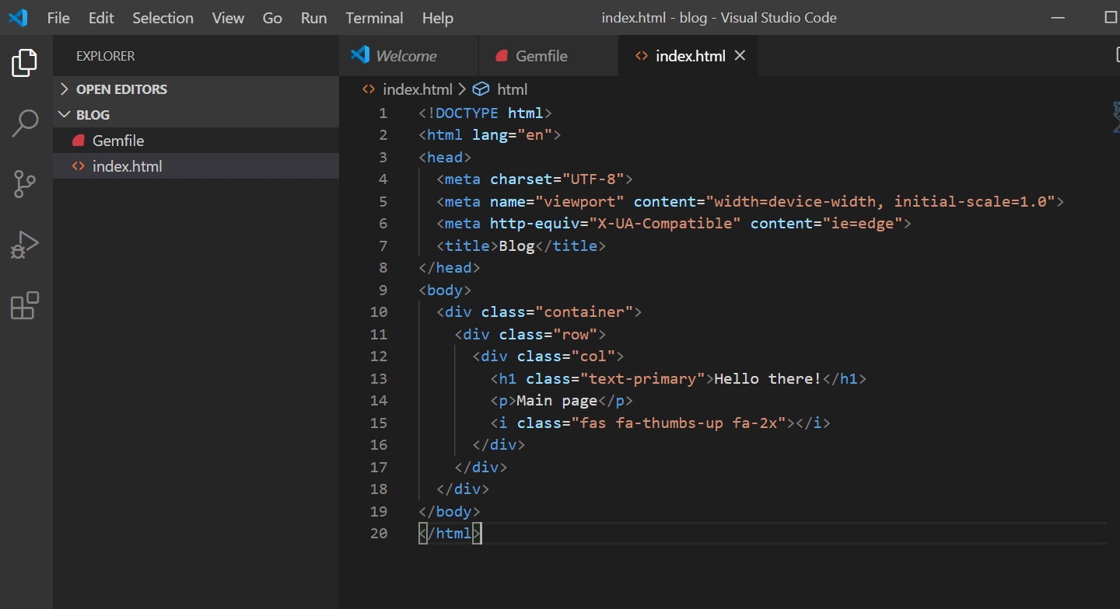Screen dimensions: 1120x609
Task: Click the index.html breadcrumb file icon
Action: (x=369, y=89)
